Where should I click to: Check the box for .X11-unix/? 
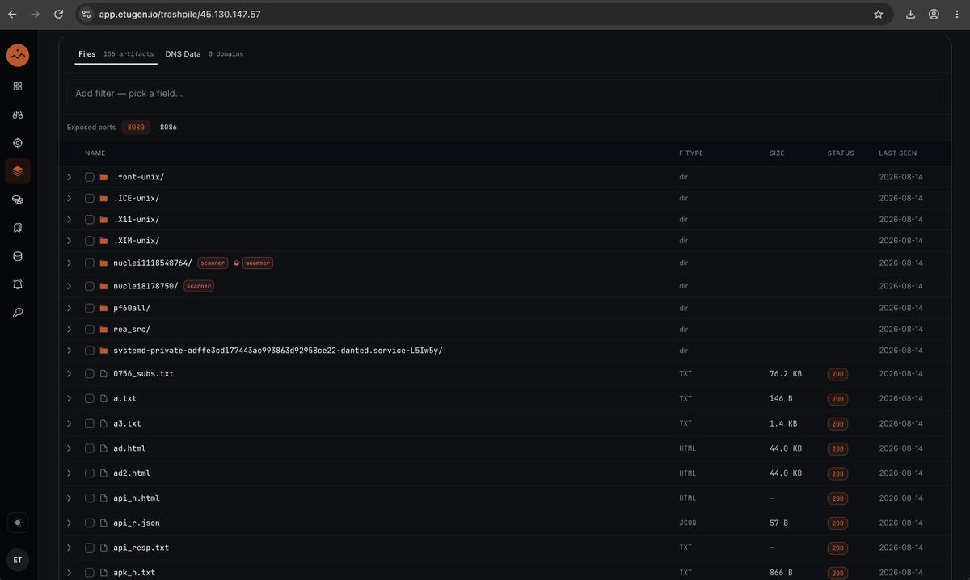(90, 219)
